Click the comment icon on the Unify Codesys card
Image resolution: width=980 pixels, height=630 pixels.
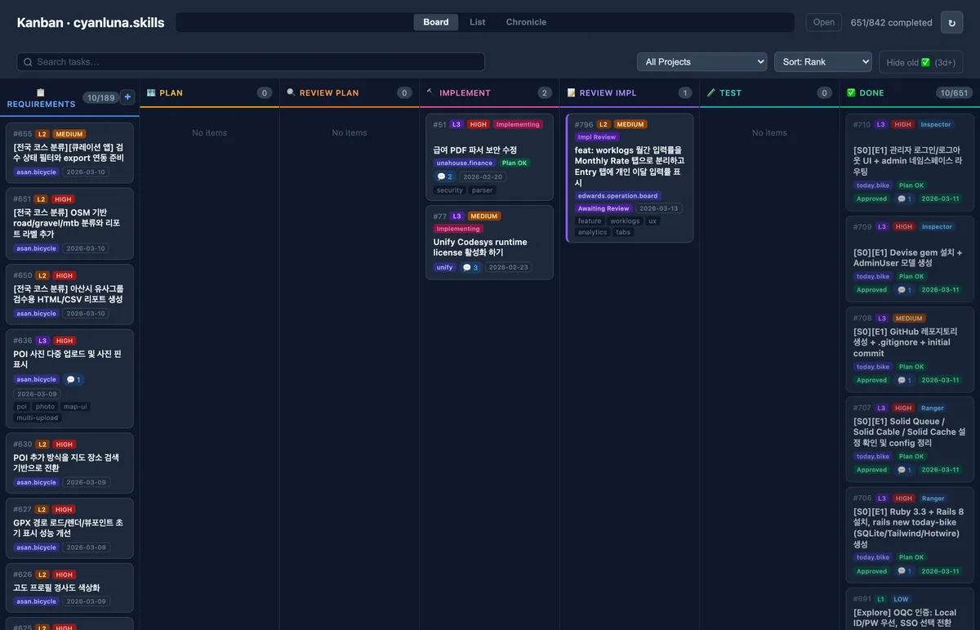(471, 267)
